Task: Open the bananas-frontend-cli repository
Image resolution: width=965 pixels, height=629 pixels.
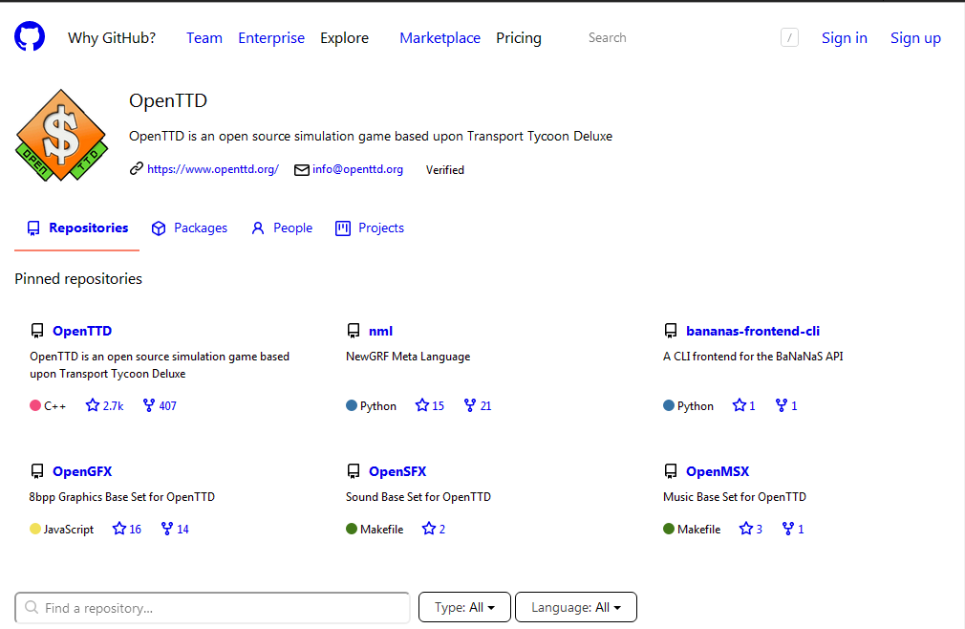Action: click(x=752, y=331)
